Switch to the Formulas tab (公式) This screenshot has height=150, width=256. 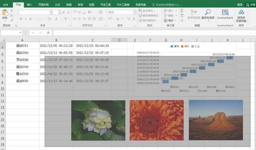click(57, 5)
